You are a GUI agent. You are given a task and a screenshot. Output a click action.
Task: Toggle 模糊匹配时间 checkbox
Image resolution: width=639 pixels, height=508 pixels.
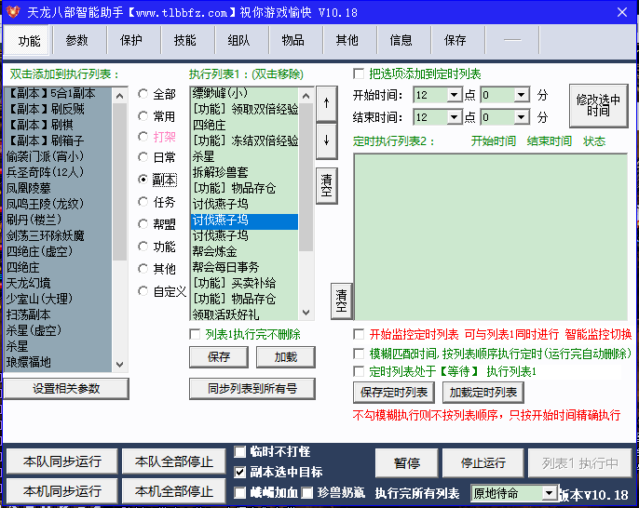point(359,354)
